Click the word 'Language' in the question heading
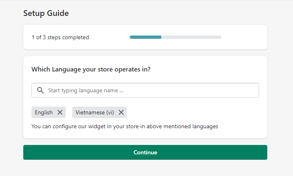The width and height of the screenshot is (293, 176). click(x=65, y=69)
